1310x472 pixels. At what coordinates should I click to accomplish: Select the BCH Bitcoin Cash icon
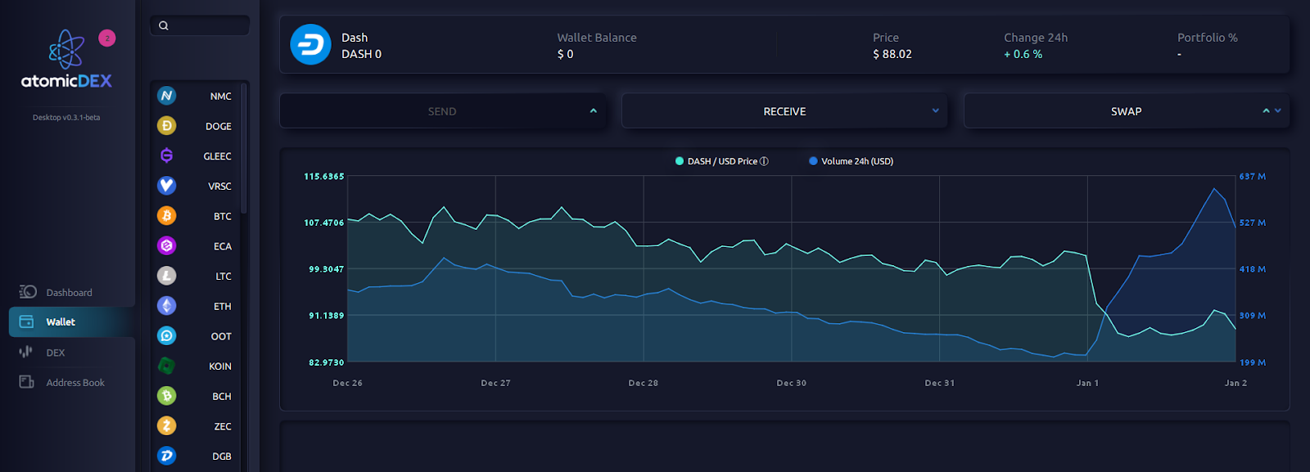(x=167, y=396)
